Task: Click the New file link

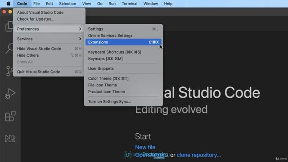Action: point(145,147)
